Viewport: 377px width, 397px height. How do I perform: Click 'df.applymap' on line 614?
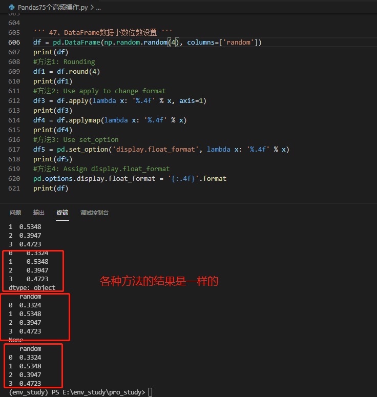tap(78, 120)
